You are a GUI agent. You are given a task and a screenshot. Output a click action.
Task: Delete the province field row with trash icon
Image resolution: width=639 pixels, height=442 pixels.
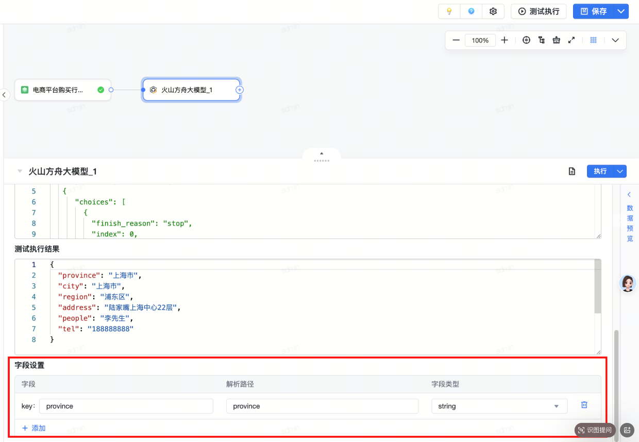pos(584,405)
